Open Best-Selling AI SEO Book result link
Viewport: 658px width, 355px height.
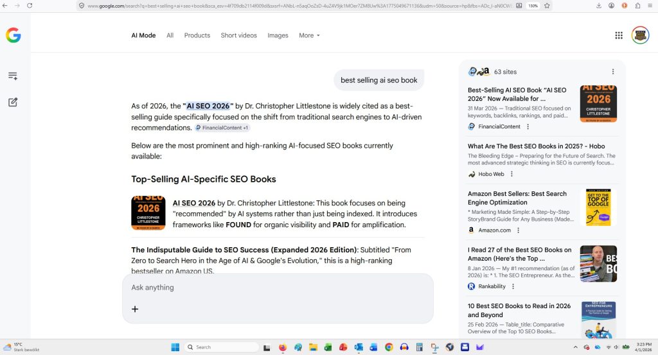point(517,94)
